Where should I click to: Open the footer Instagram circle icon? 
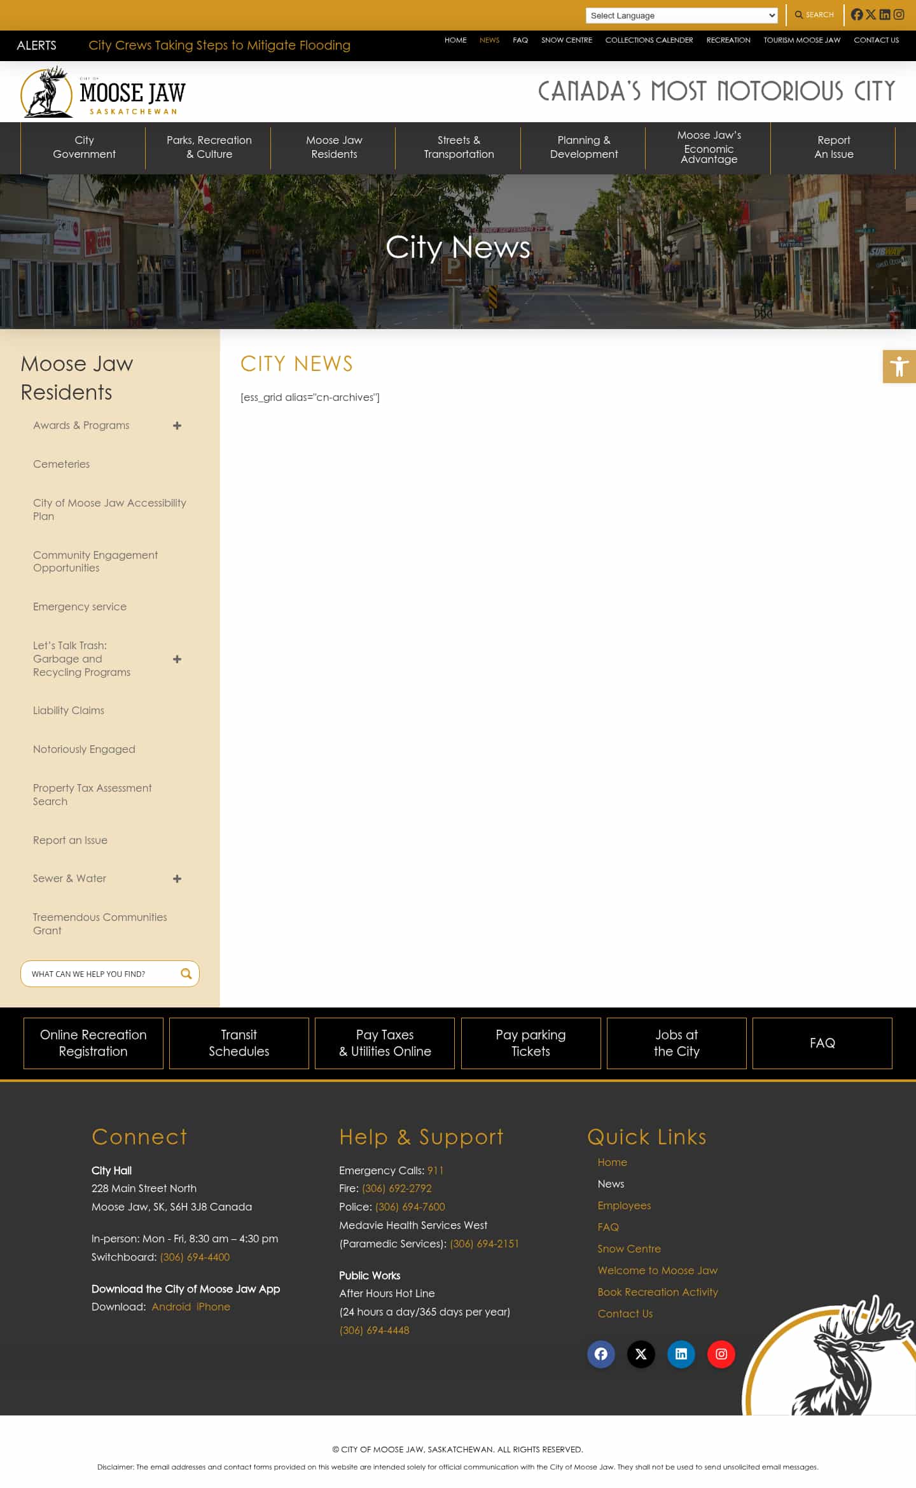[721, 1354]
